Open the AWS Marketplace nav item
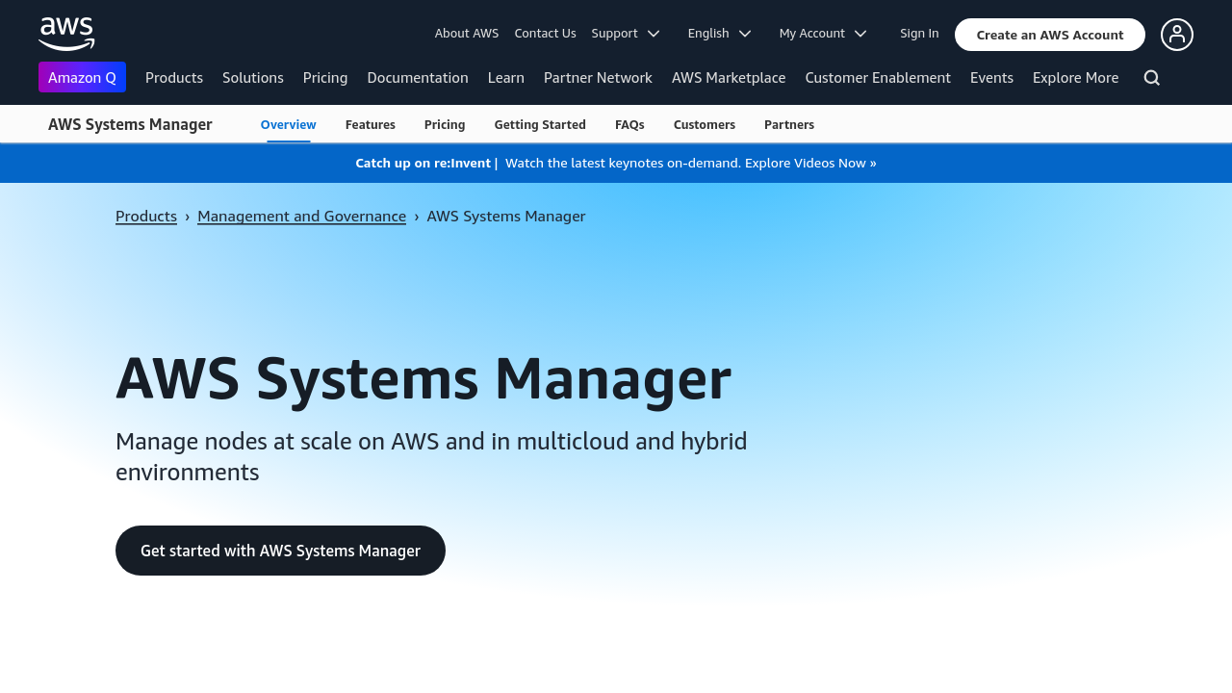This screenshot has height=693, width=1232. tap(729, 78)
